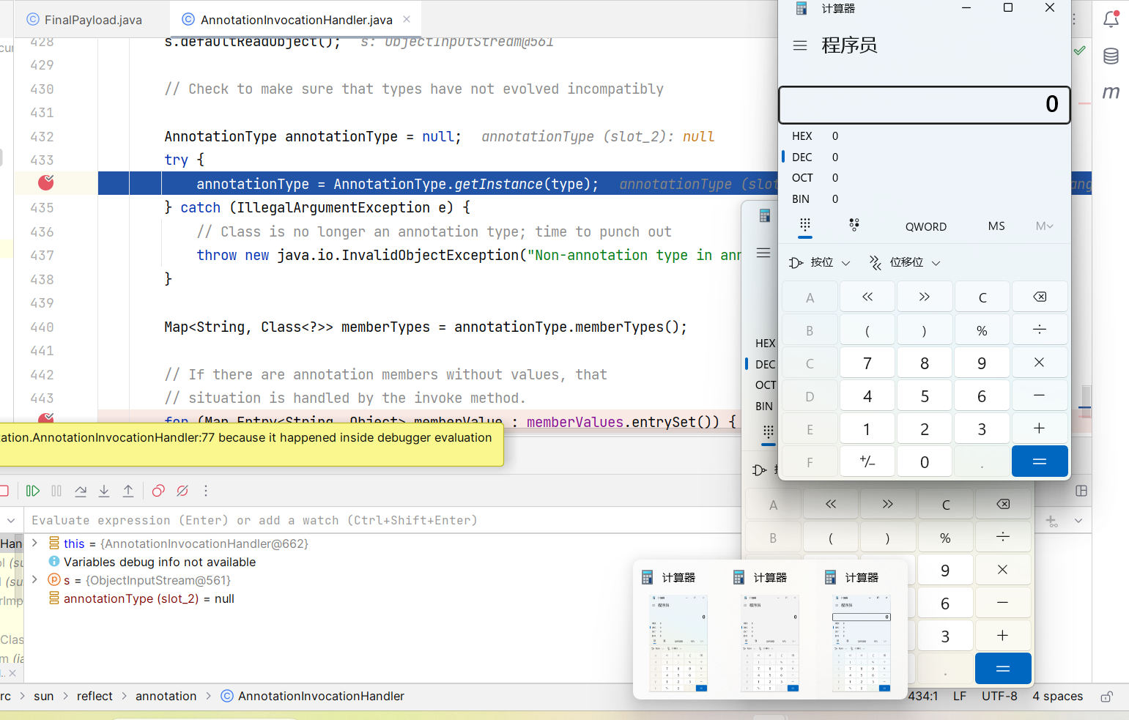Open calculator hamburger navigation menu
Screen dimensions: 1129x720
(x=800, y=45)
